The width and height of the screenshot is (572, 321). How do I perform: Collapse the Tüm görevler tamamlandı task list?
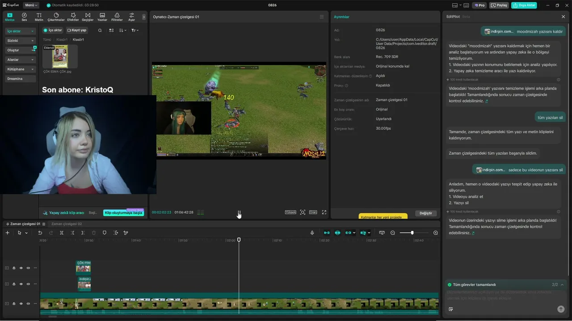[562, 284]
